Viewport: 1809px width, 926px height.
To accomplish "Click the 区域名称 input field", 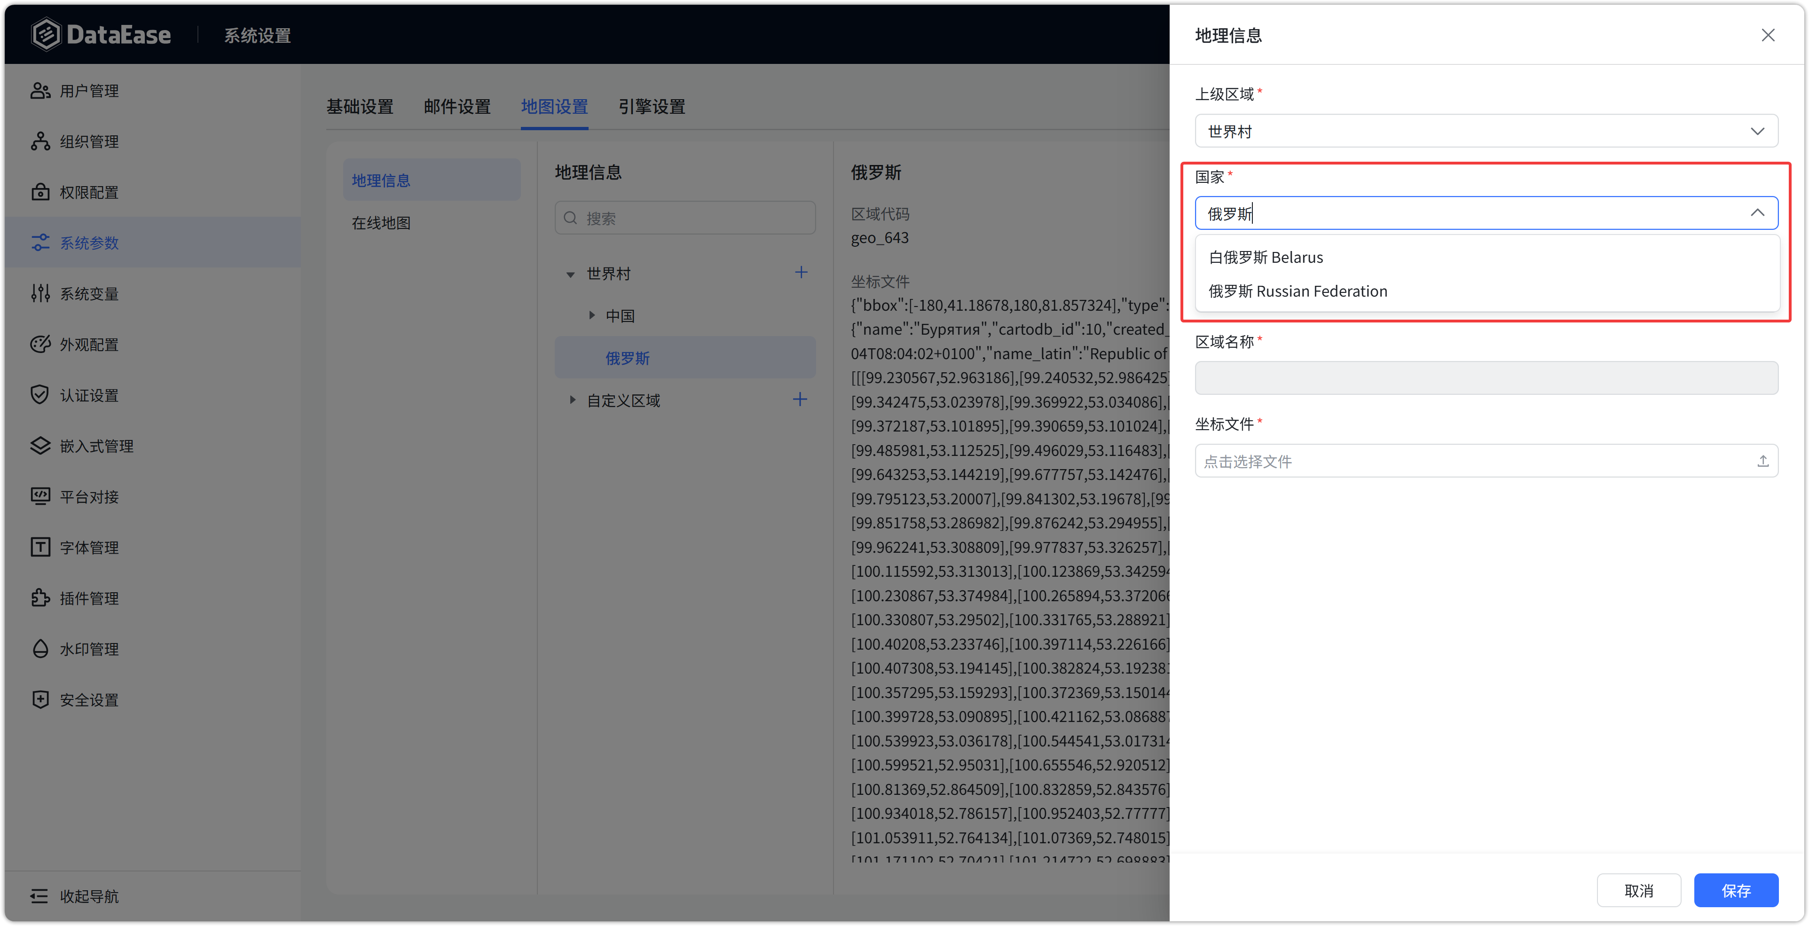I will (x=1486, y=378).
